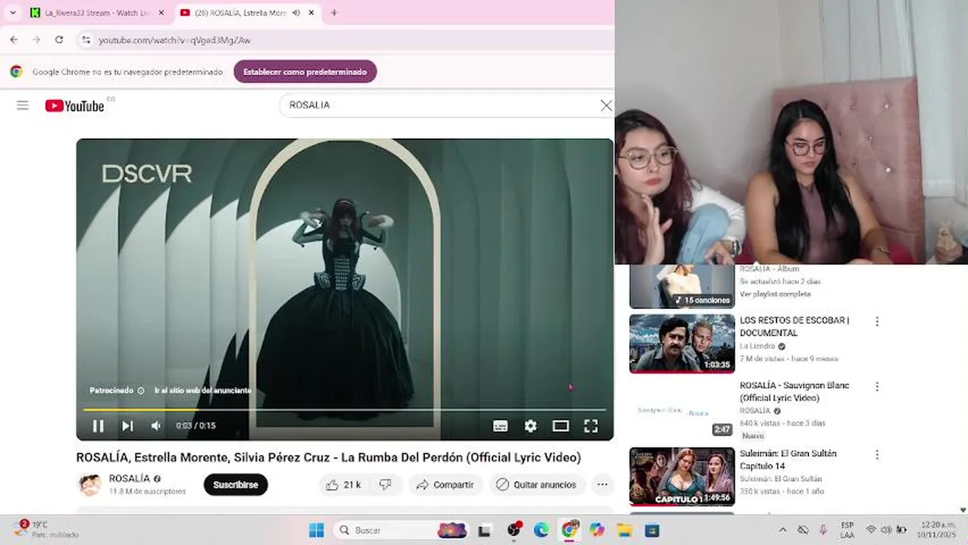This screenshot has height=545, width=968.
Task: Click the Compartir share button
Action: point(445,484)
